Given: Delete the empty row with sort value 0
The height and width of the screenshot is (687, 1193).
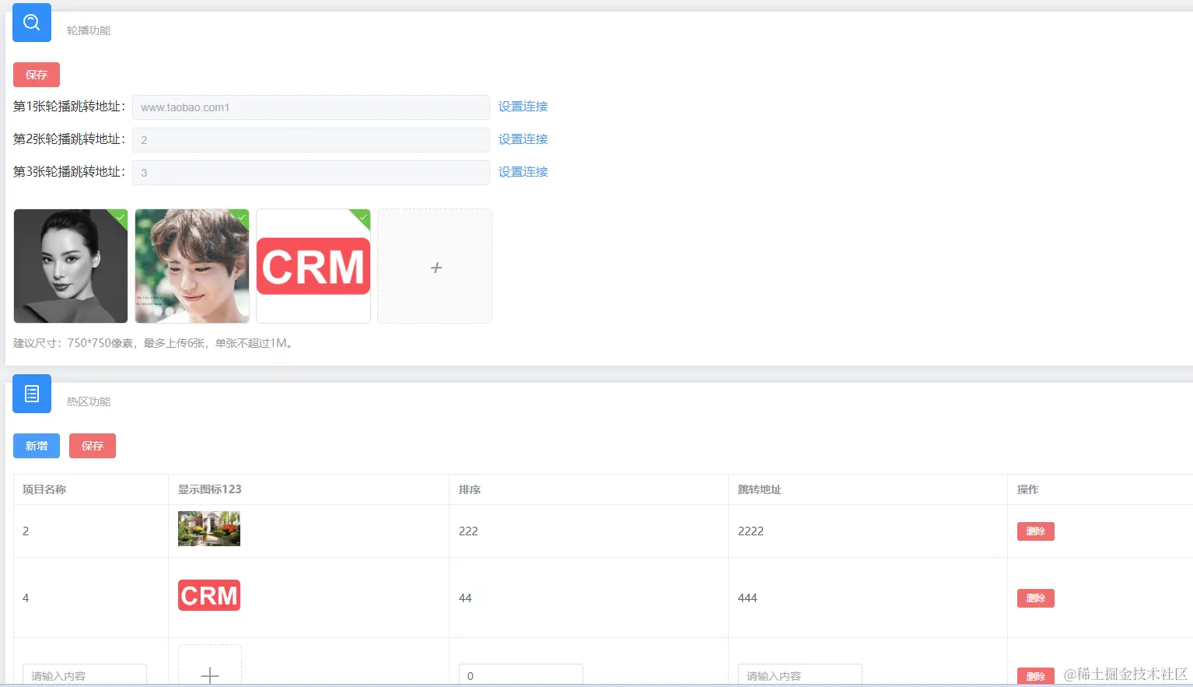Looking at the screenshot, I should tap(1036, 676).
